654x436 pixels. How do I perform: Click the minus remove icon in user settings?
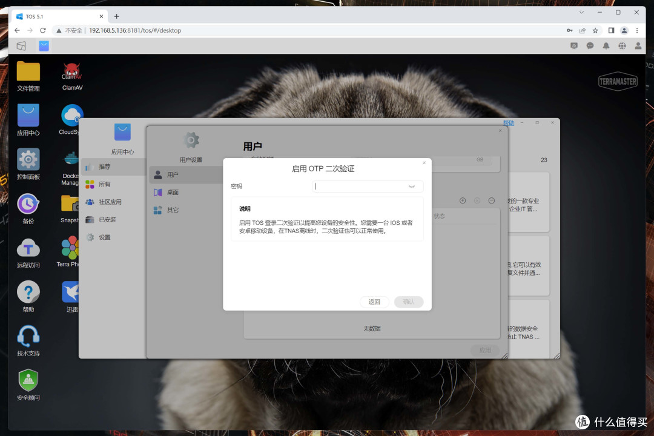click(492, 200)
